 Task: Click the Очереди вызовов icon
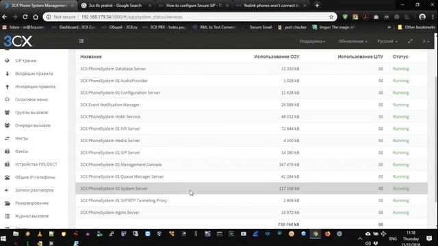coord(8,125)
